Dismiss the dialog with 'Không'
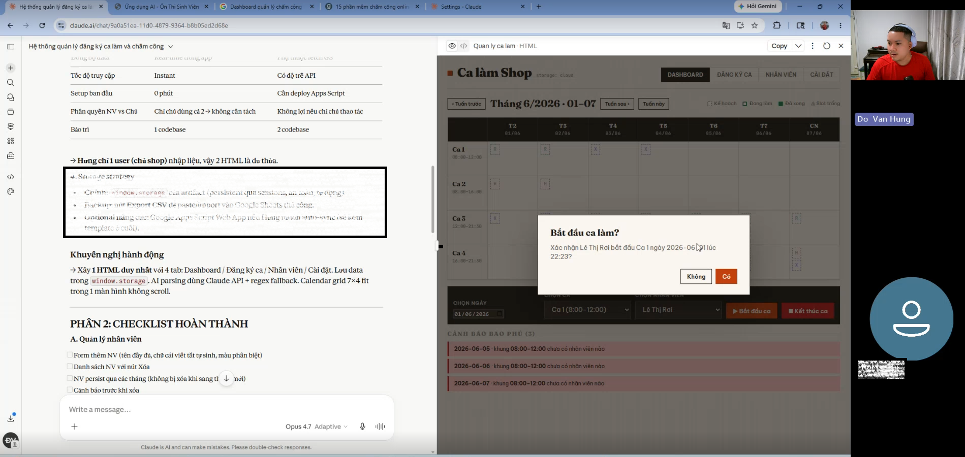Viewport: 965px width, 457px height. [696, 276]
